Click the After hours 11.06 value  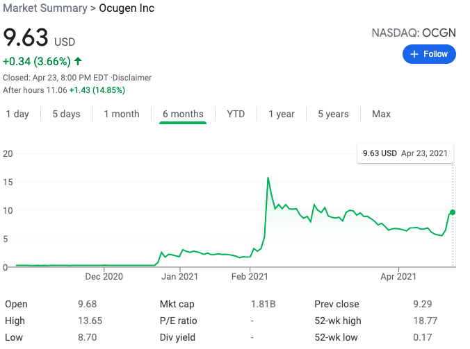(56, 90)
